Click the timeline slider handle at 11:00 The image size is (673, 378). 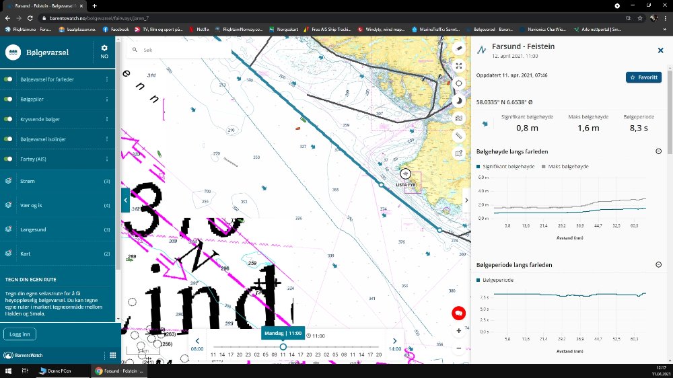[283, 346]
